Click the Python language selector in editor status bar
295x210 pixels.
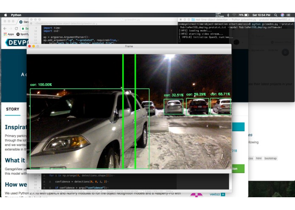tap(56, 191)
